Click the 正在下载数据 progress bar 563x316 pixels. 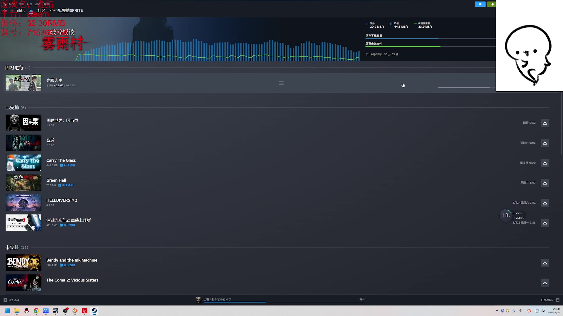[430, 39]
